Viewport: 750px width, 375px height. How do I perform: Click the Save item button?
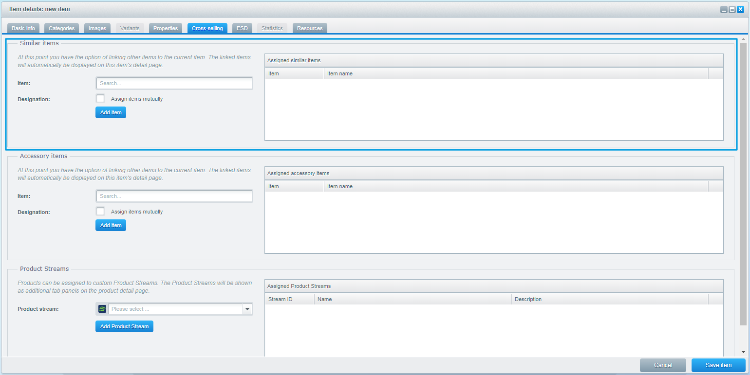click(718, 365)
